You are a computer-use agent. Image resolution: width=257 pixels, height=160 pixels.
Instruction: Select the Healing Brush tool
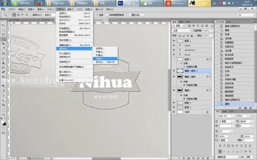tap(3, 53)
